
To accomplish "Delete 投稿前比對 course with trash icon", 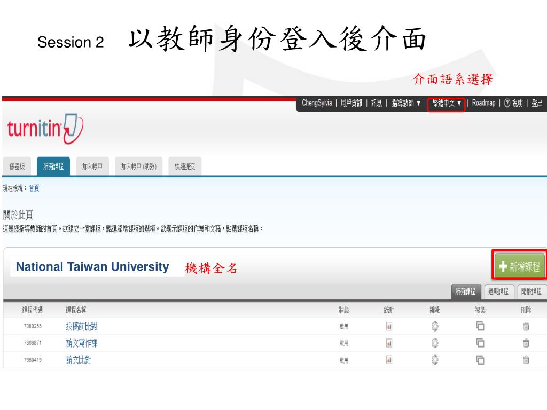I will (x=526, y=326).
